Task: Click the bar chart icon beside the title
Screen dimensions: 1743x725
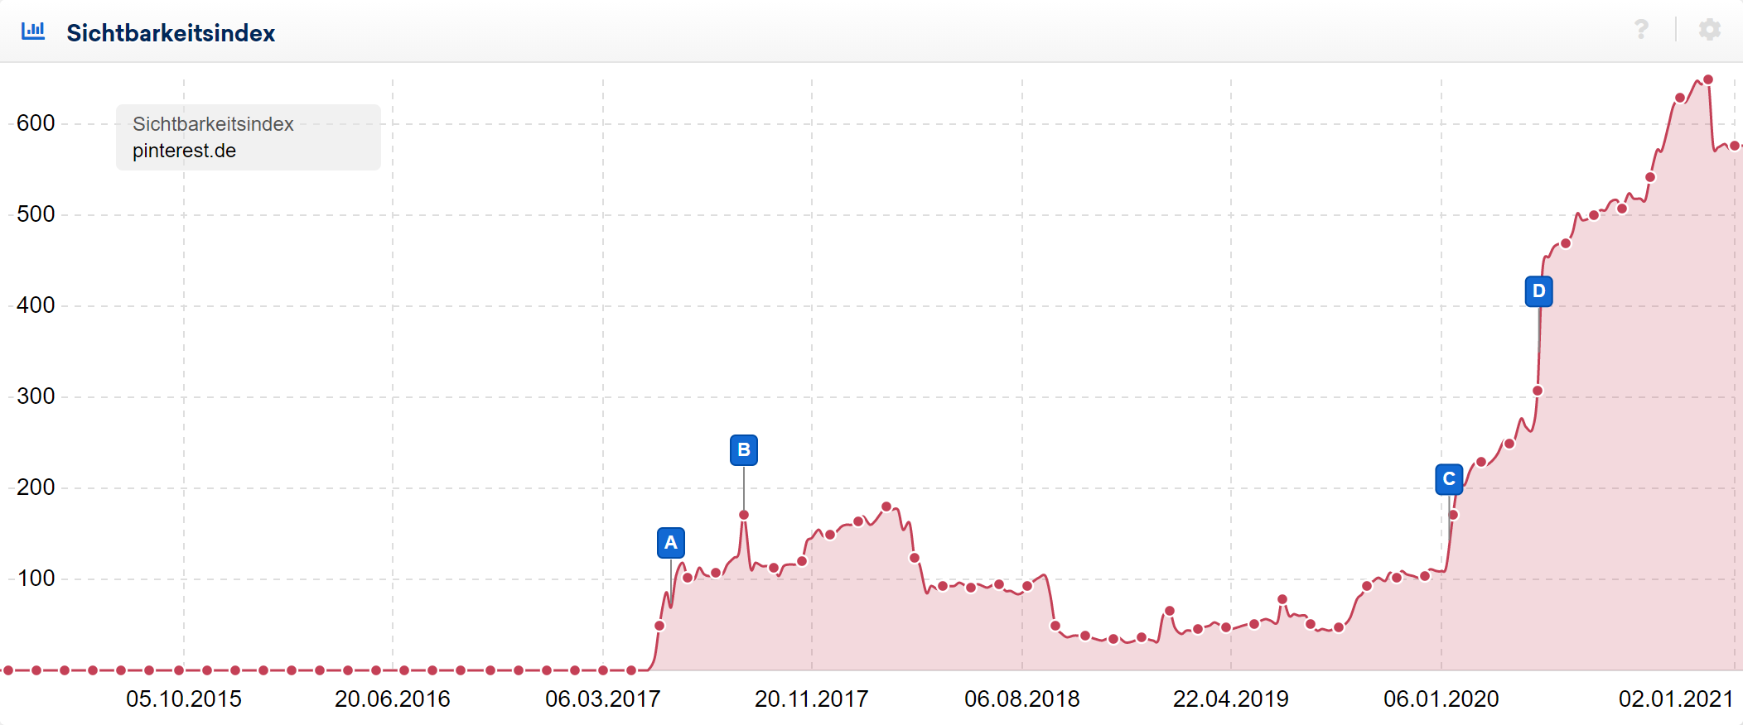Action: 33,31
